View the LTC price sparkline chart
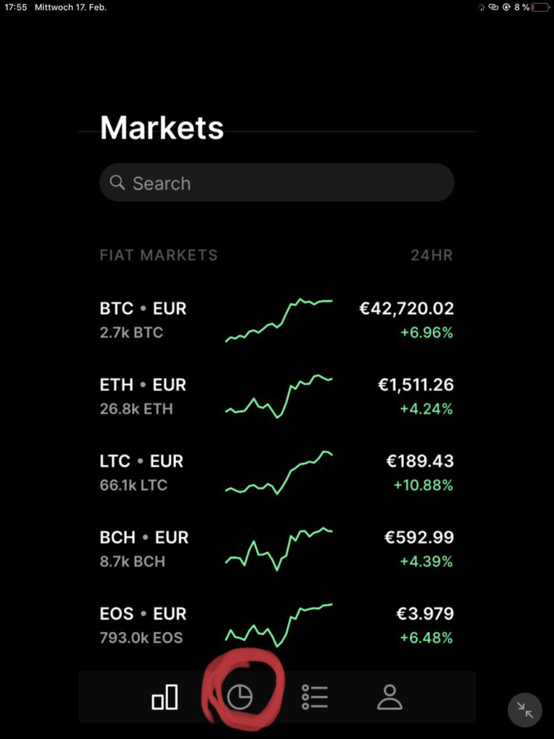This screenshot has height=739, width=554. 278,473
